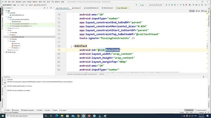This screenshot has width=211, height=118.
Task: Open the File menu
Action: pyautogui.click(x=6, y=2)
